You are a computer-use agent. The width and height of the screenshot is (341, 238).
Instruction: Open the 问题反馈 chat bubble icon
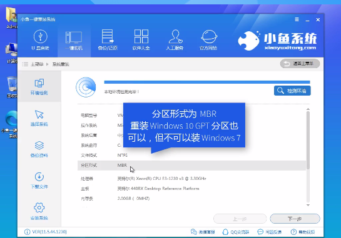[269, 232]
